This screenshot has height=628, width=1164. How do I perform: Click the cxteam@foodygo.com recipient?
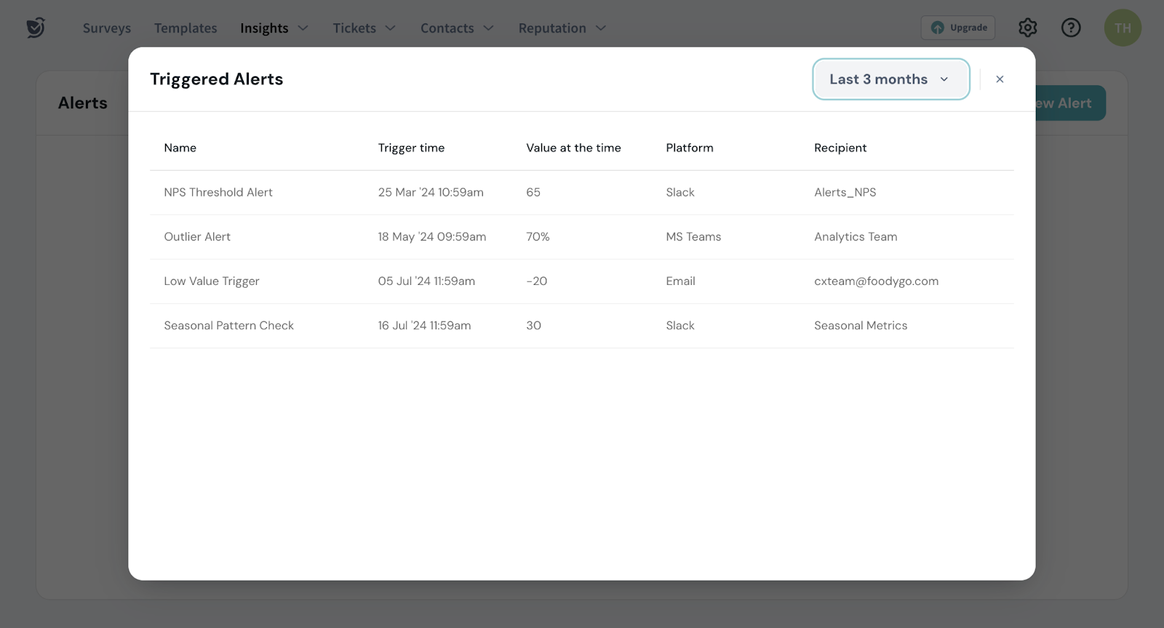click(876, 281)
